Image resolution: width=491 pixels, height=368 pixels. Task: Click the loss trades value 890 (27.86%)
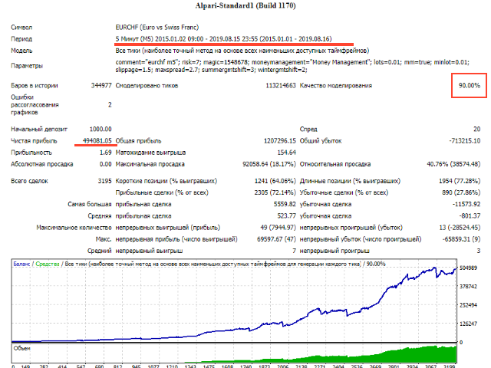461,192
